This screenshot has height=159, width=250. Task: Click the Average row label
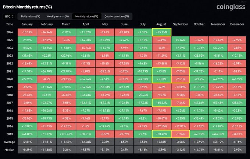click(x=10, y=142)
